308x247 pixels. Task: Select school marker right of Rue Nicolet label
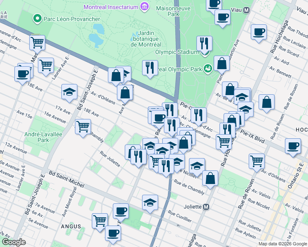click(197, 166)
